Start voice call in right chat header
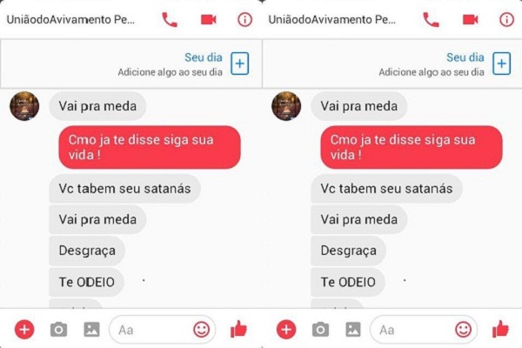This screenshot has height=348, width=522. click(431, 20)
